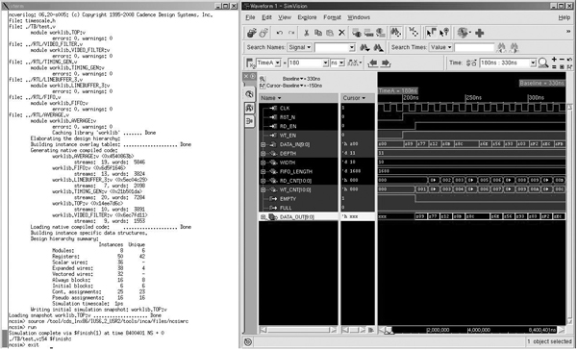Image resolution: width=577 pixels, height=350 pixels.
Task: Open the Help menu
Action: tap(564, 17)
